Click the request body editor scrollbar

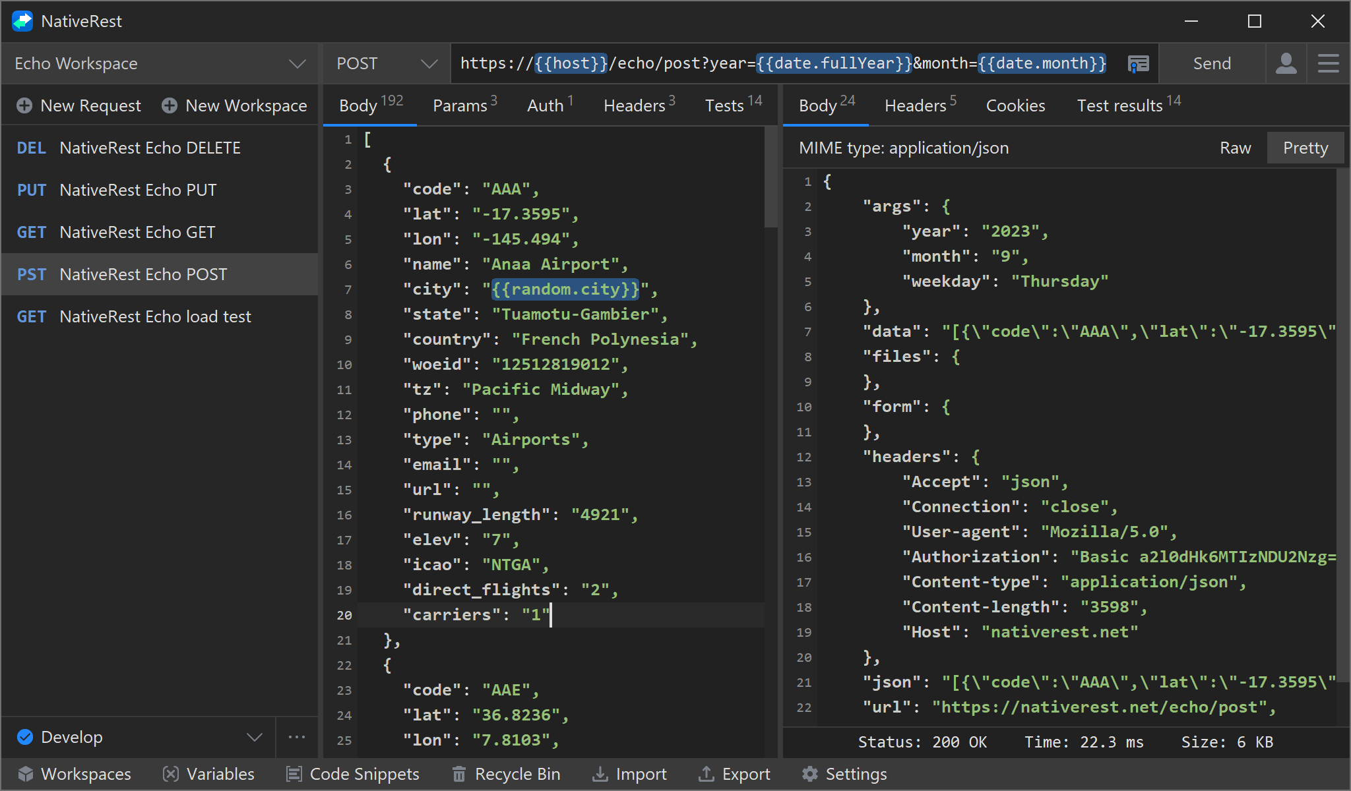pyautogui.click(x=770, y=177)
